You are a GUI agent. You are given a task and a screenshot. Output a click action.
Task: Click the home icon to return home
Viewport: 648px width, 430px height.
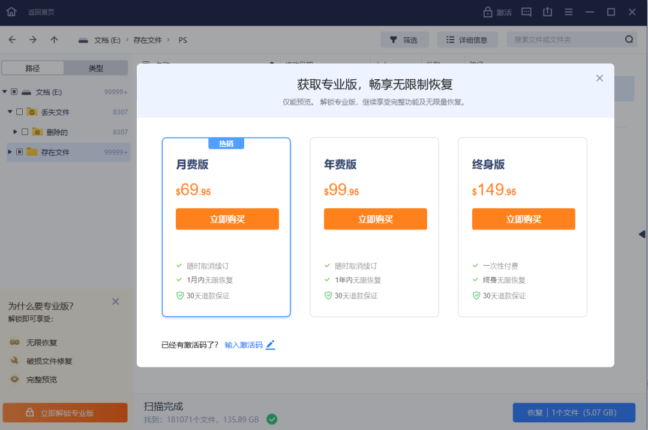click(11, 12)
